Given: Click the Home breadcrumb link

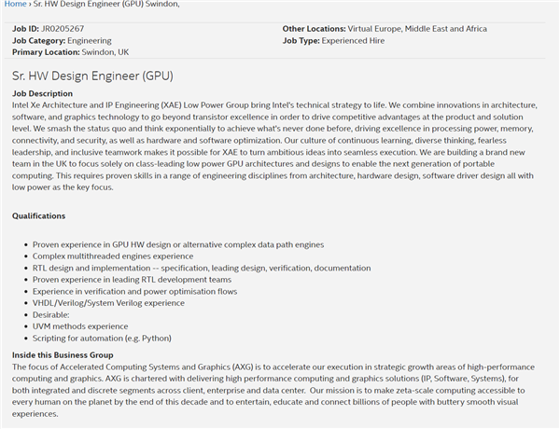Looking at the screenshot, I should point(15,5).
